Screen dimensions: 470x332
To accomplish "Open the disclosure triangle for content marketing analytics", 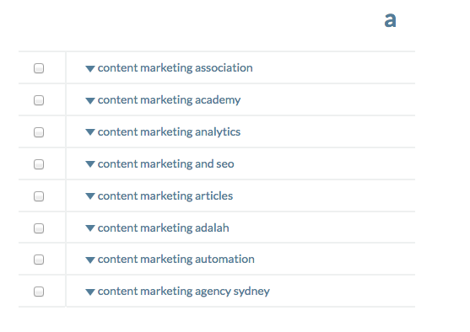I will tap(90, 132).
